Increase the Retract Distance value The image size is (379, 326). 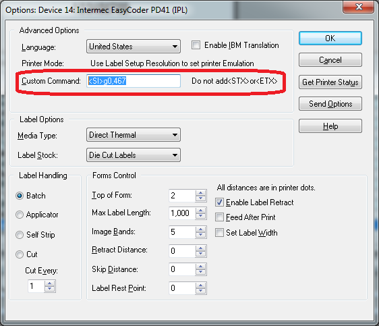tap(200, 248)
